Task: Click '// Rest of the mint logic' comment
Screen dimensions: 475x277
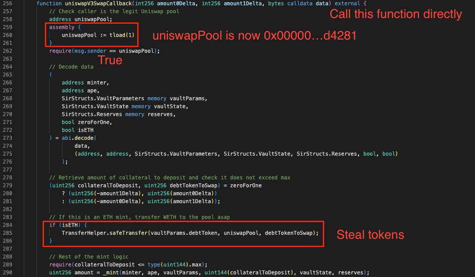Action: tap(89, 257)
